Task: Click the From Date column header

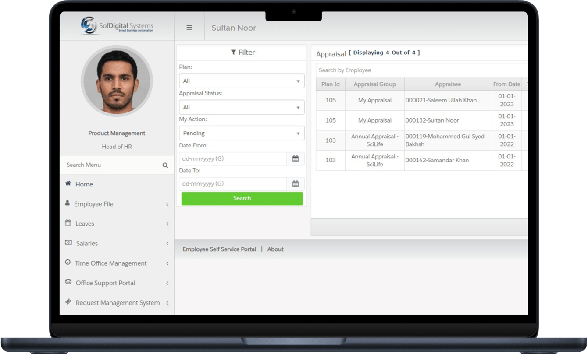Action: tap(506, 84)
